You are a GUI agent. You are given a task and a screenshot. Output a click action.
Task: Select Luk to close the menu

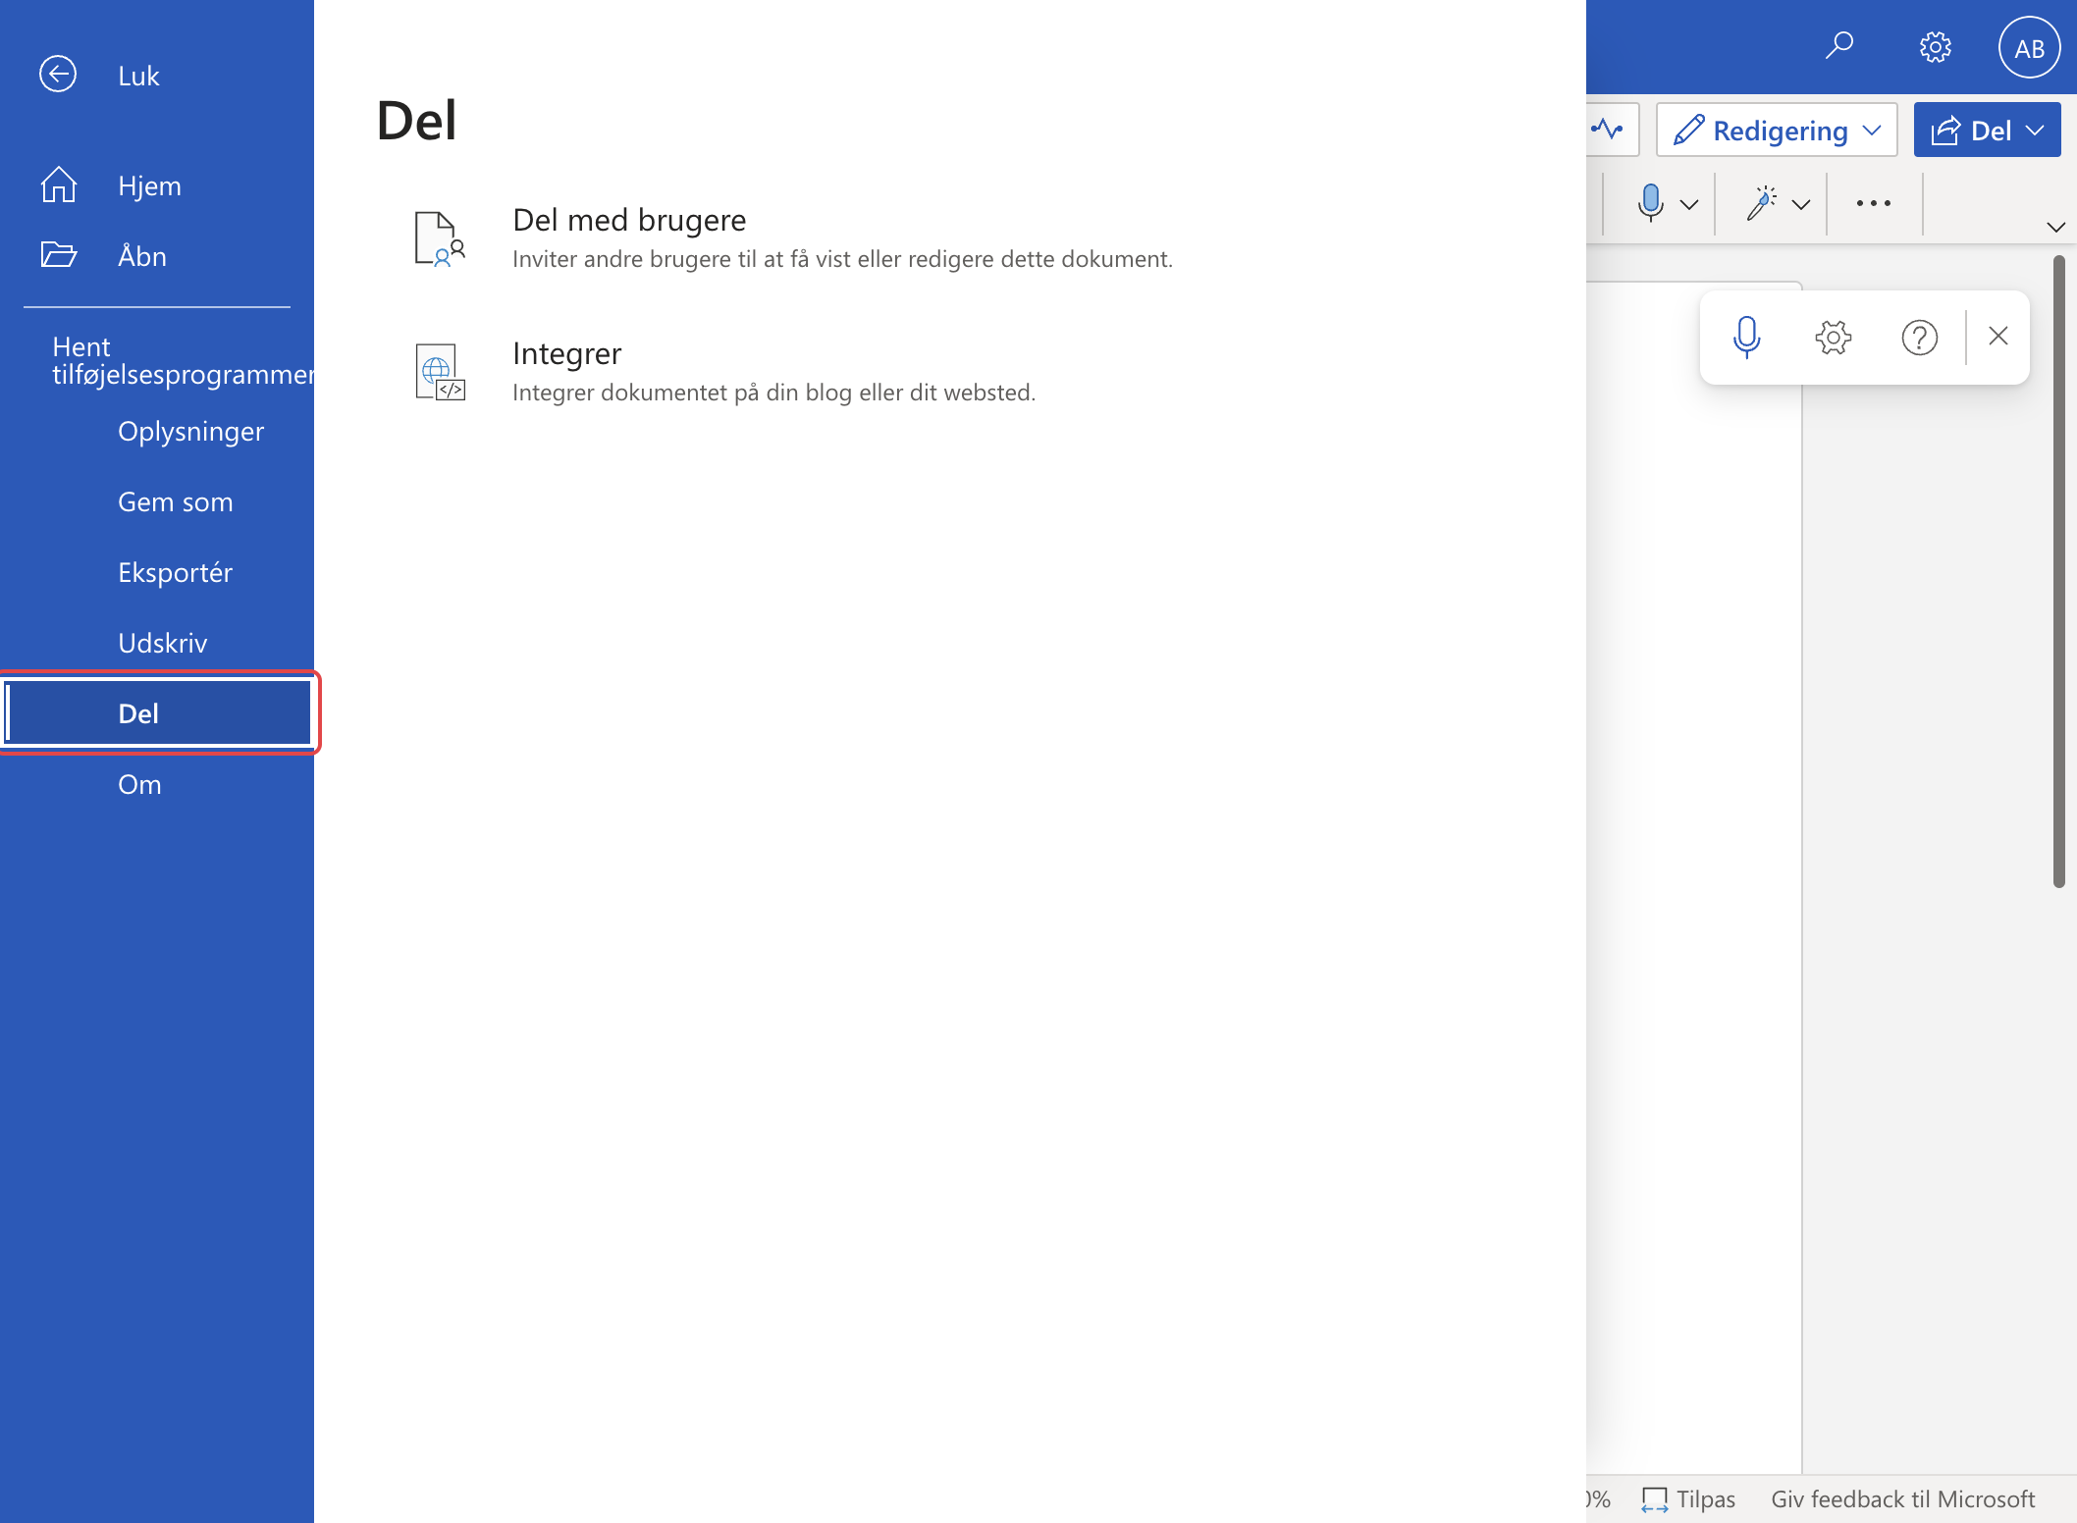click(x=138, y=76)
